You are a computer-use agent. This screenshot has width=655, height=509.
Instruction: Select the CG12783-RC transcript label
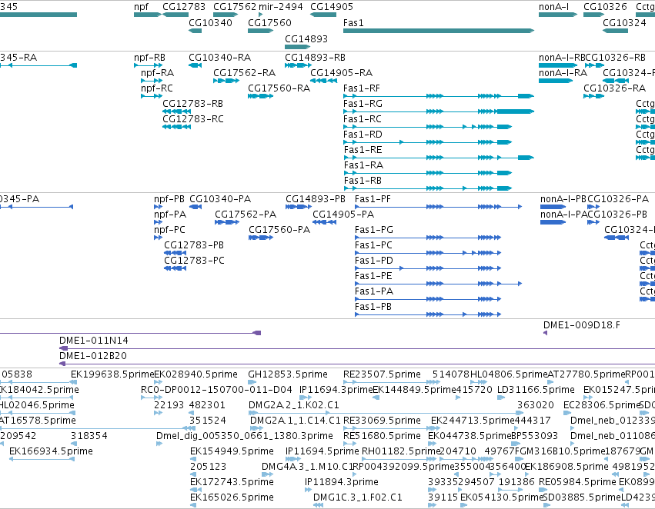point(193,119)
